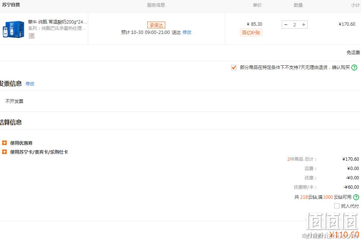Toggle the 7-day no-return confirmation checkbox

coord(234,67)
